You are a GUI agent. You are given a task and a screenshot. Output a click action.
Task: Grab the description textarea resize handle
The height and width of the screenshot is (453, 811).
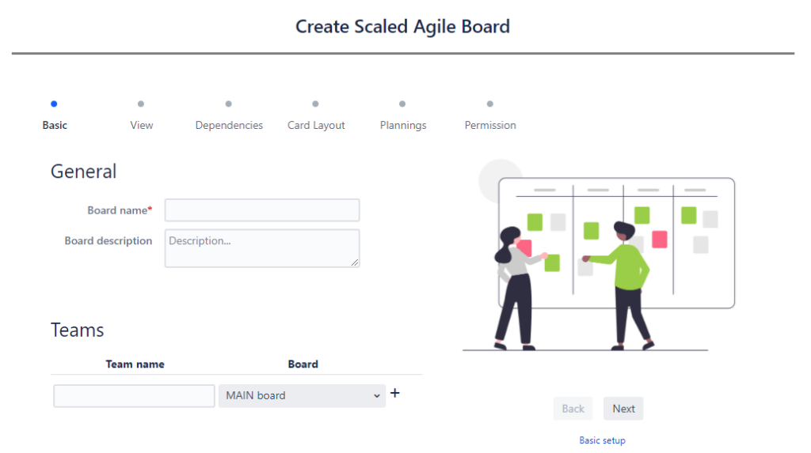(355, 262)
